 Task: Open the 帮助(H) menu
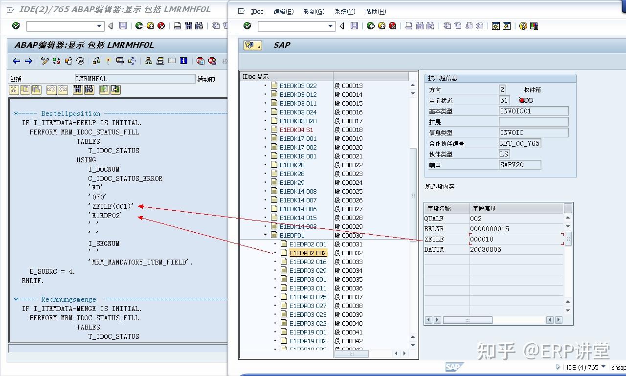coord(376,12)
